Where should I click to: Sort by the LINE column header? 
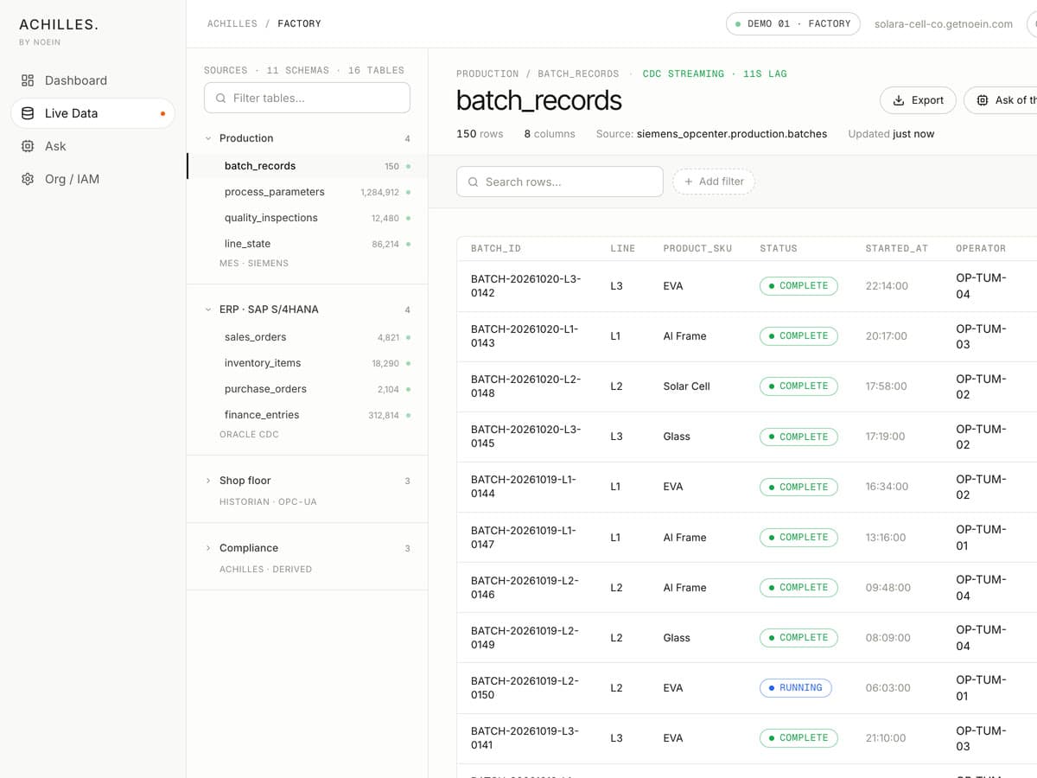point(622,249)
